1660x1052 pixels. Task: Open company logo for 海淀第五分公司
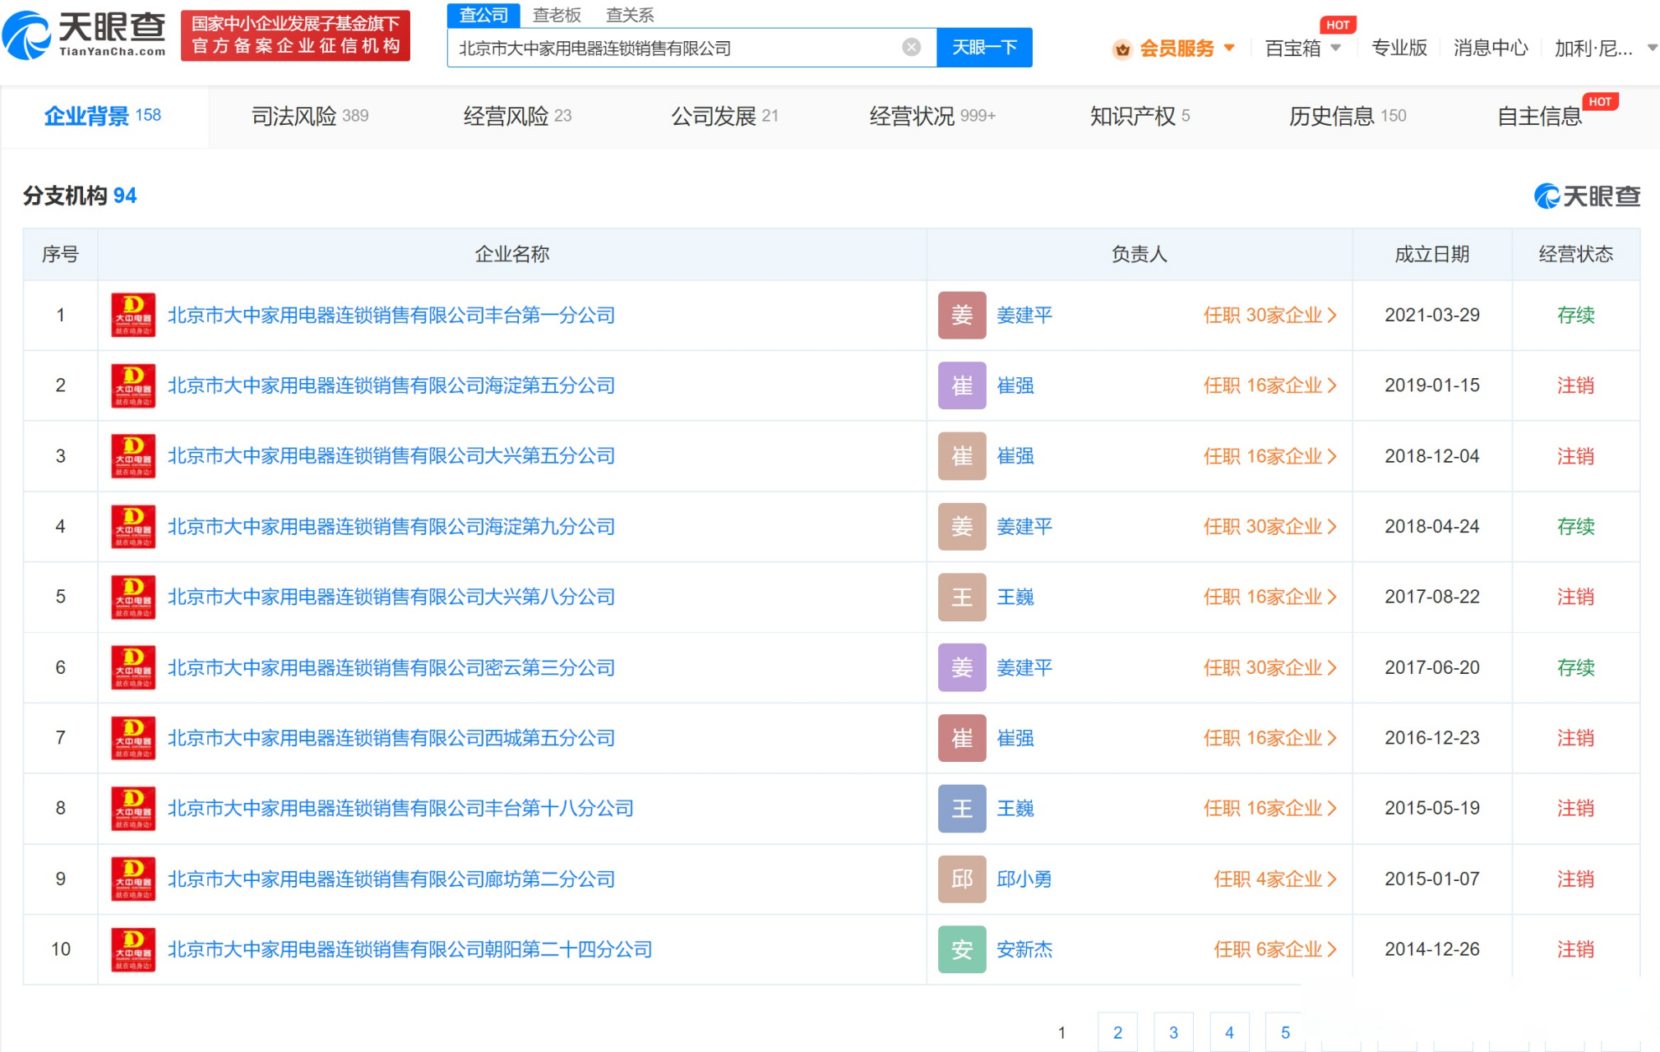133,385
